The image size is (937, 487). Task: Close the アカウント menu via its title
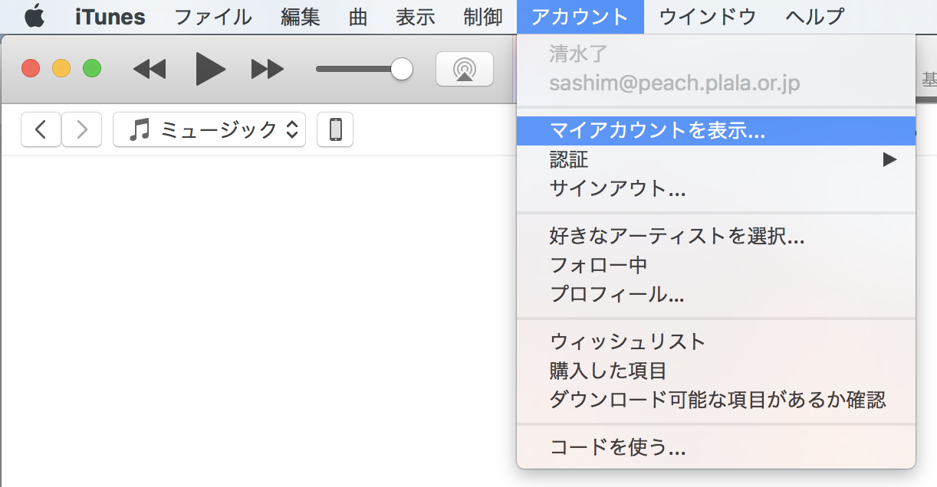click(x=580, y=17)
